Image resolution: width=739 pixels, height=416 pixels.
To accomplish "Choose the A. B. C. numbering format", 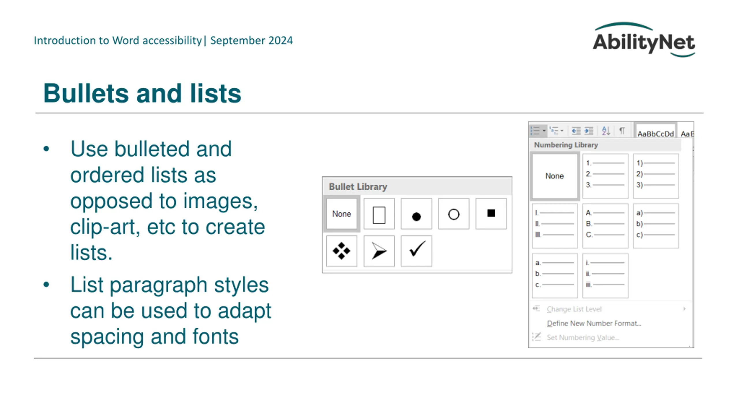I will coord(605,226).
